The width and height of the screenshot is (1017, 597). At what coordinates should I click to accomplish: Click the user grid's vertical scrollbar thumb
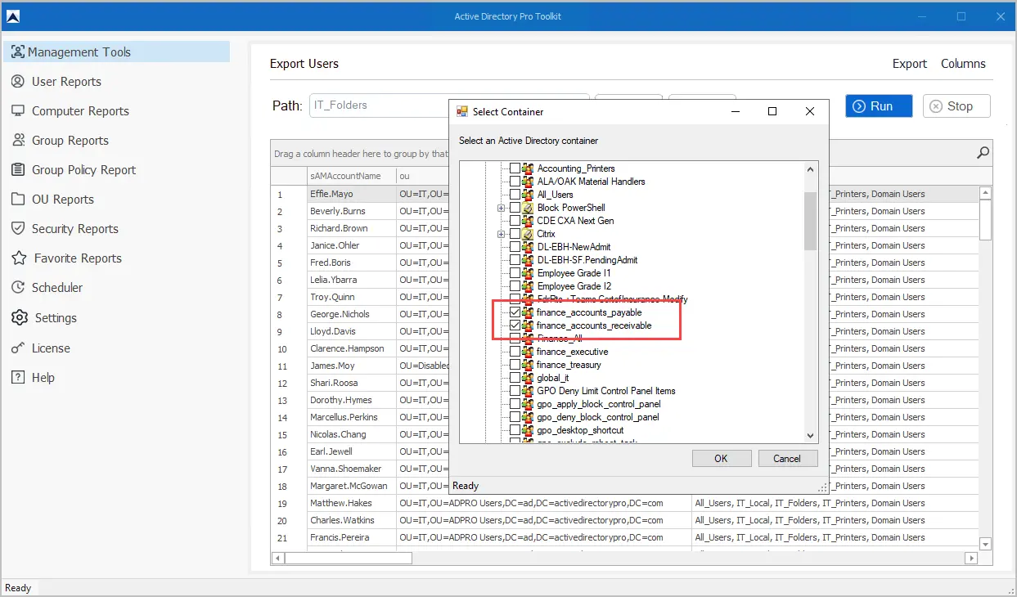pyautogui.click(x=985, y=219)
